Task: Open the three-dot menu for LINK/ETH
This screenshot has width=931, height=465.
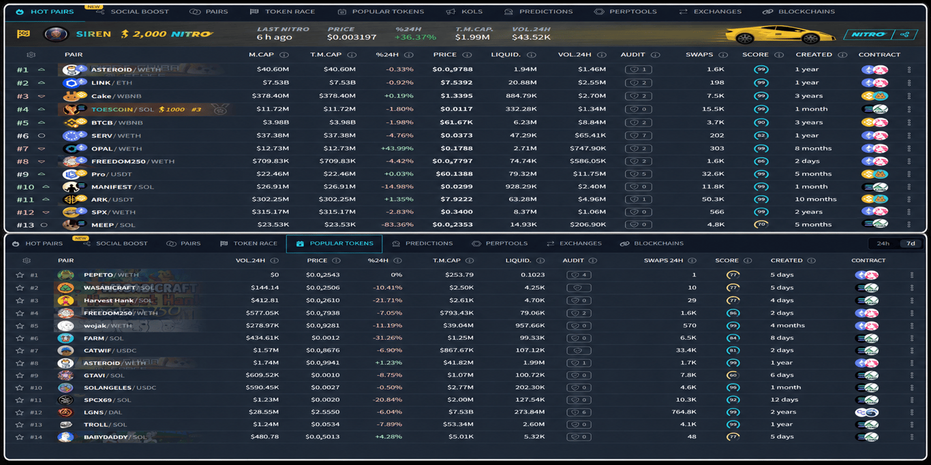Action: [x=909, y=82]
